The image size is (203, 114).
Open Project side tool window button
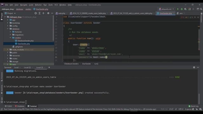pyautogui.click(x=2, y=16)
